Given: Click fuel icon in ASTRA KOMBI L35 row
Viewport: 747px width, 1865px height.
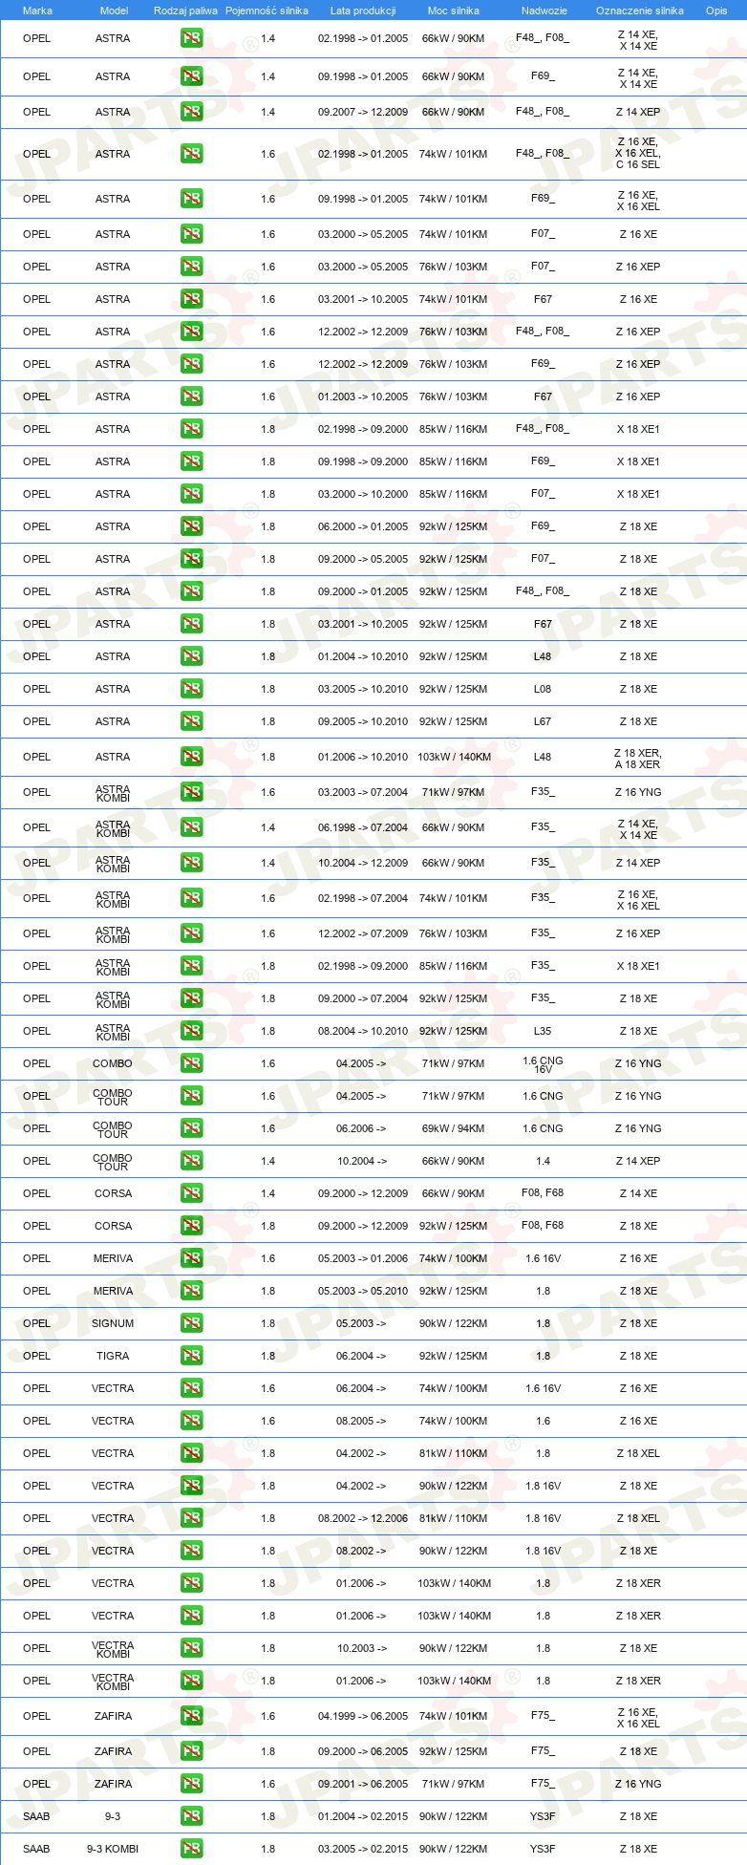Looking at the screenshot, I should pyautogui.click(x=191, y=1030).
